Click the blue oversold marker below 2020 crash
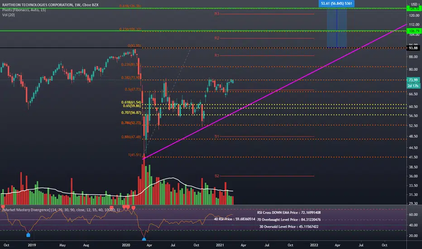This screenshot has width=422, height=249. point(144,239)
